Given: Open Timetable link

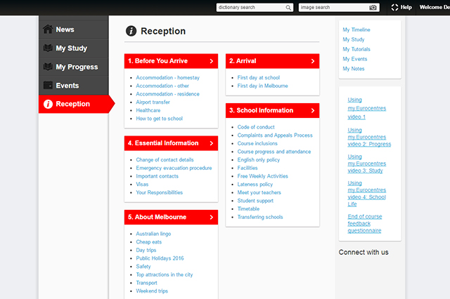Looking at the screenshot, I should (x=248, y=208).
